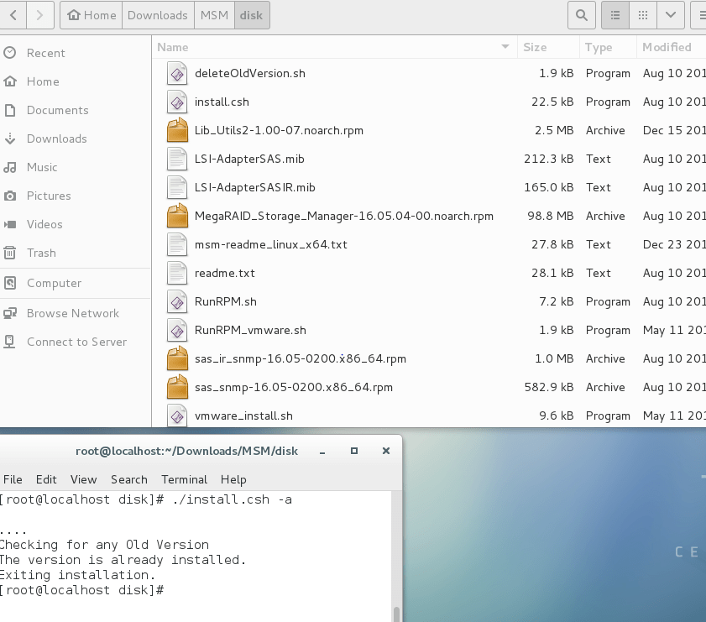Open search in the file browser
706x622 pixels.
pos(581,14)
